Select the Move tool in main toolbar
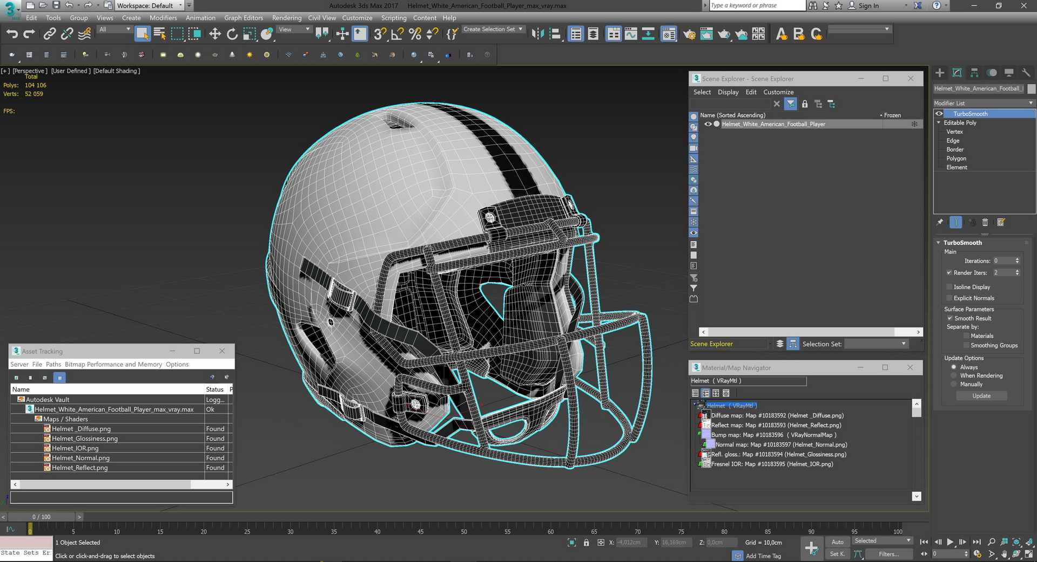1037x562 pixels. (x=215, y=35)
